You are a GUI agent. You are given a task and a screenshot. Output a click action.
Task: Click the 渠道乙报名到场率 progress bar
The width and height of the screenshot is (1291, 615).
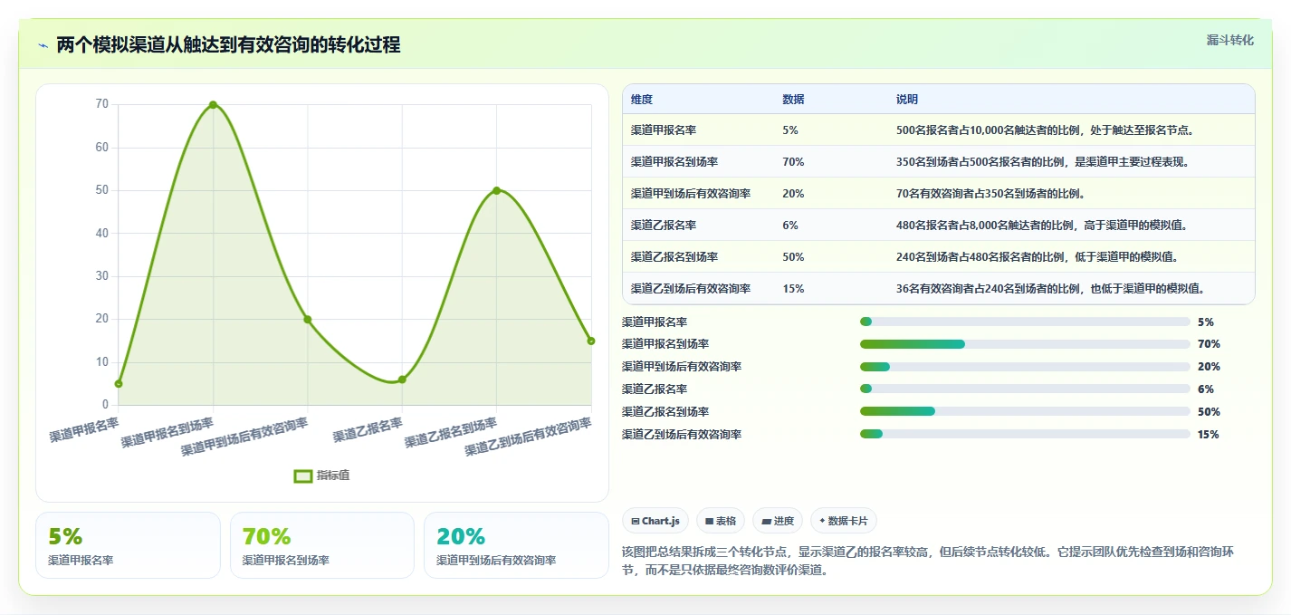[1025, 411]
